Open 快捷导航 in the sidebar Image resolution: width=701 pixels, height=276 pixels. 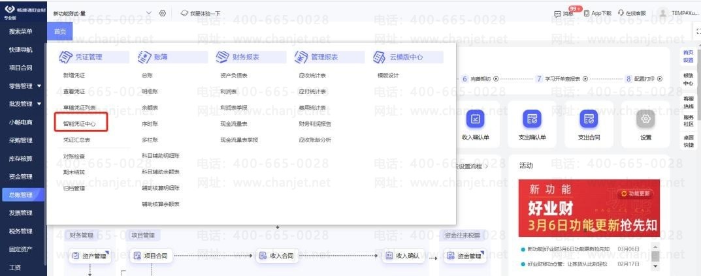pyautogui.click(x=20, y=50)
